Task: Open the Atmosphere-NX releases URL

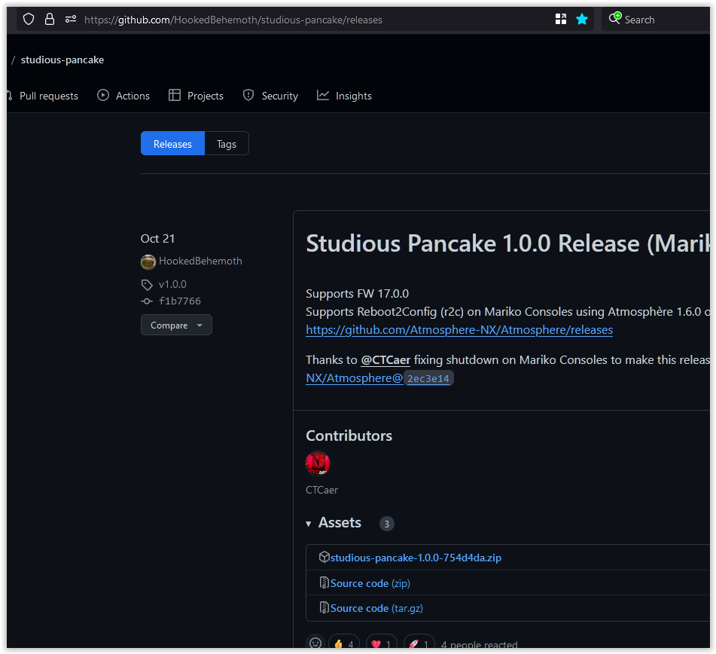Action: [x=459, y=329]
